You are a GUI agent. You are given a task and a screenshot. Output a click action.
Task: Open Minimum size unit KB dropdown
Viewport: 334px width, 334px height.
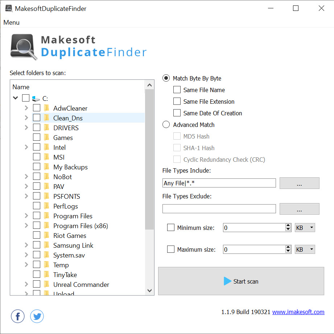pyautogui.click(x=305, y=228)
